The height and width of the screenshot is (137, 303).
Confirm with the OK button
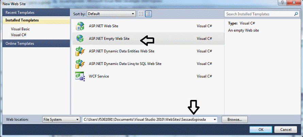pyautogui.click(x=261, y=130)
